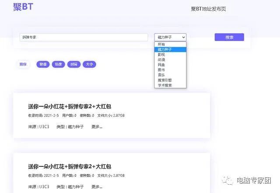Open first result title 送你一朵小红花+拆弹专家2+大红包
The height and width of the screenshot is (193, 280).
pos(70,107)
